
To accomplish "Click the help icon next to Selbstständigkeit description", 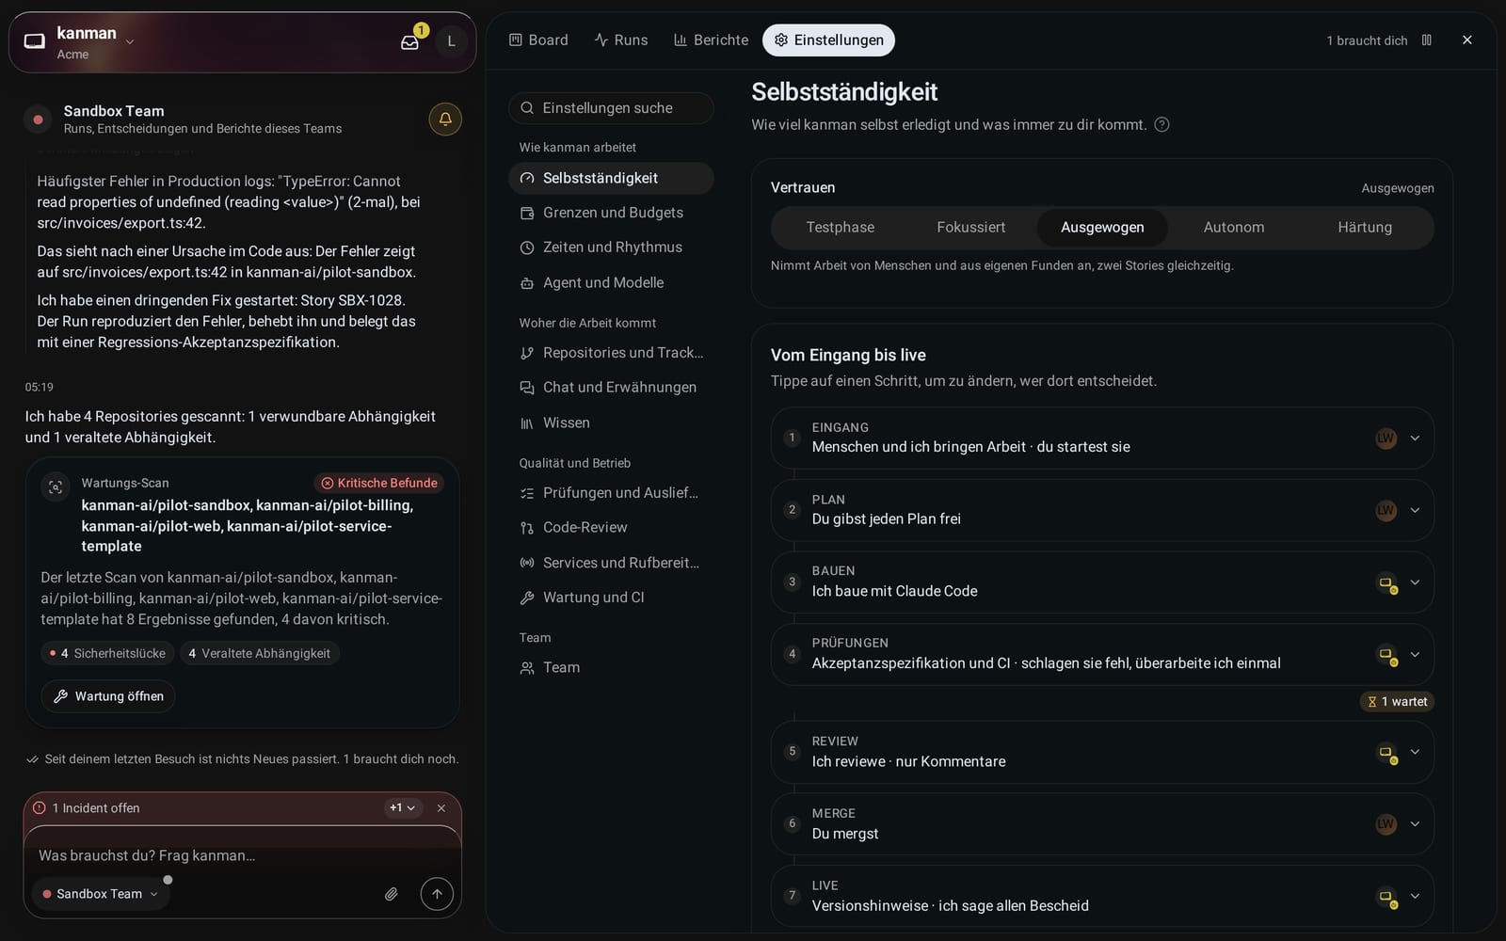I will (x=1162, y=124).
